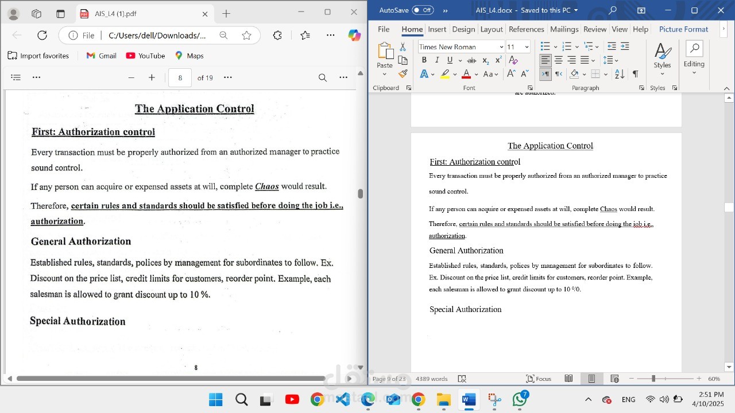
Task: Click the Clear All Formatting icon
Action: [513, 60]
